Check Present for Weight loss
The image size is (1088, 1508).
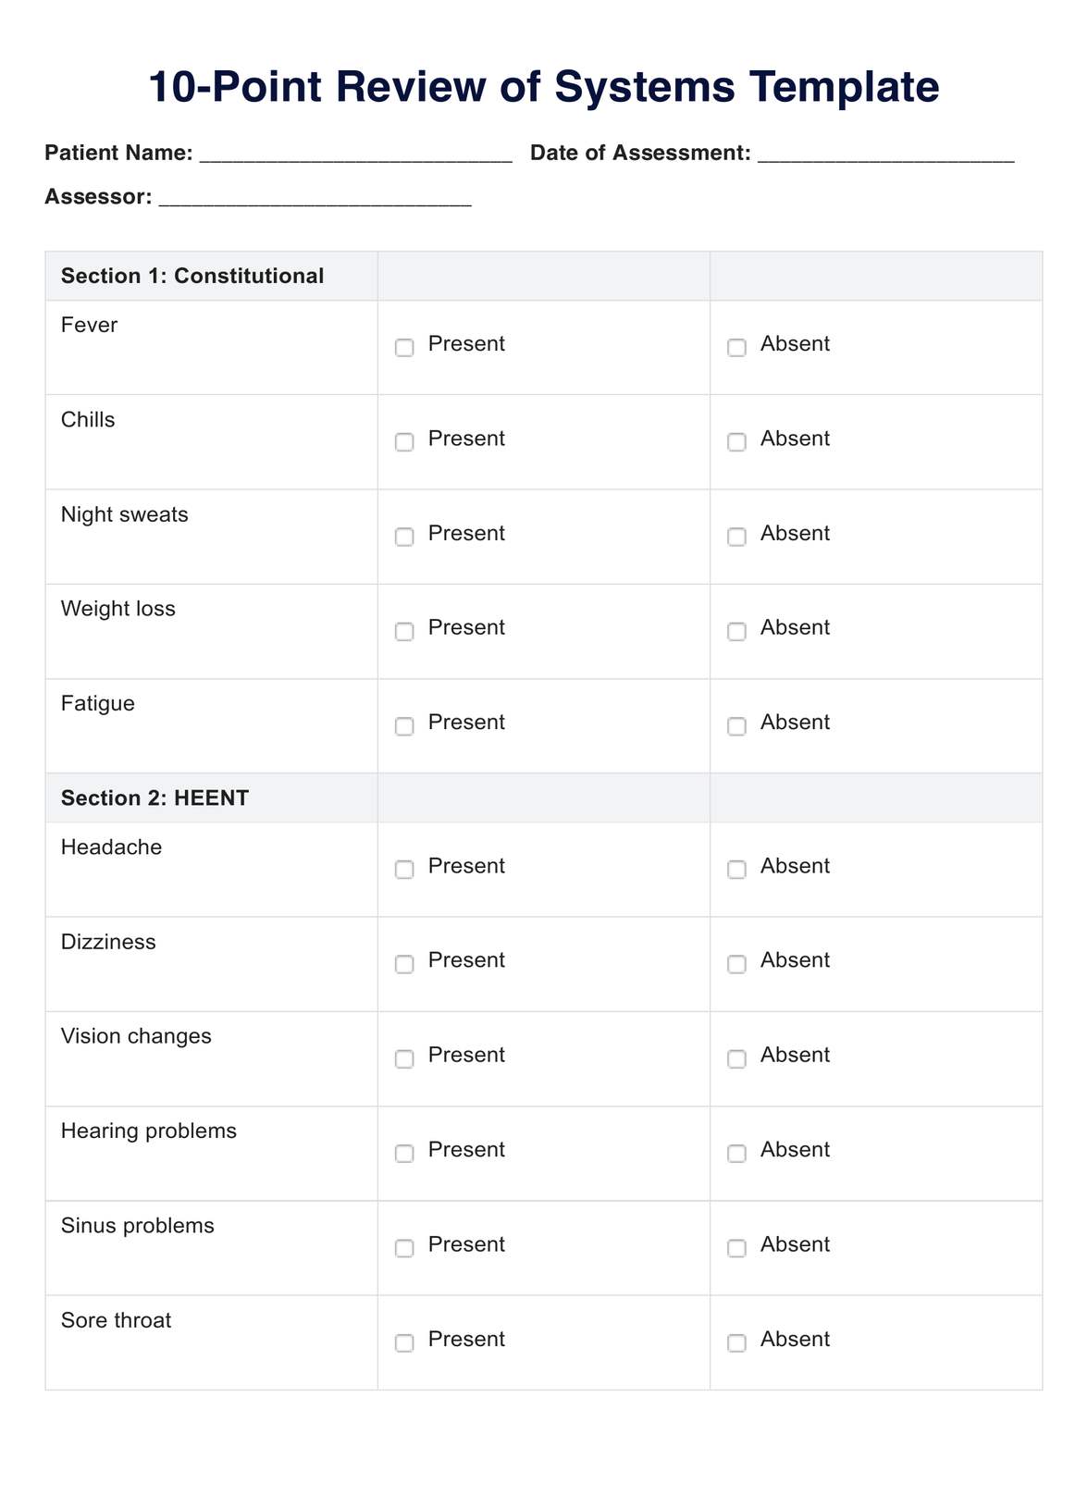coord(404,632)
